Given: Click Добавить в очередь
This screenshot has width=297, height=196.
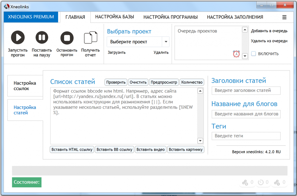Looking at the screenshot, I should pyautogui.click(x=269, y=31).
